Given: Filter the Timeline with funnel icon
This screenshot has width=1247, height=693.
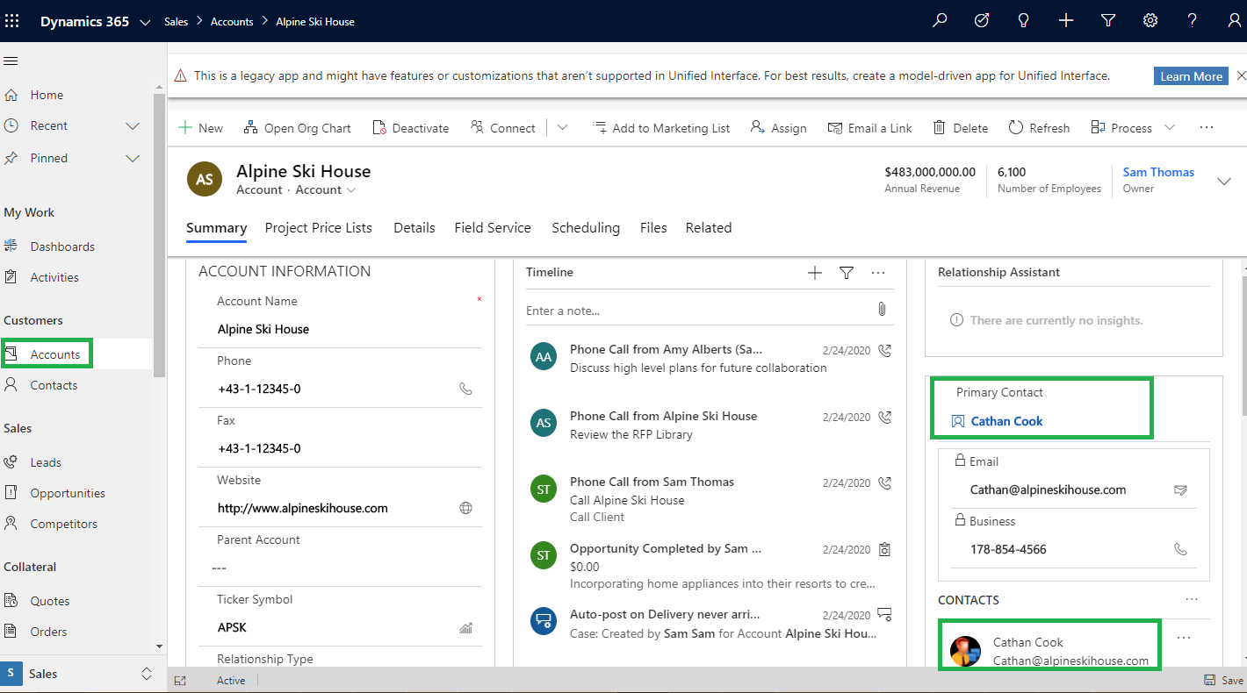Looking at the screenshot, I should [847, 273].
